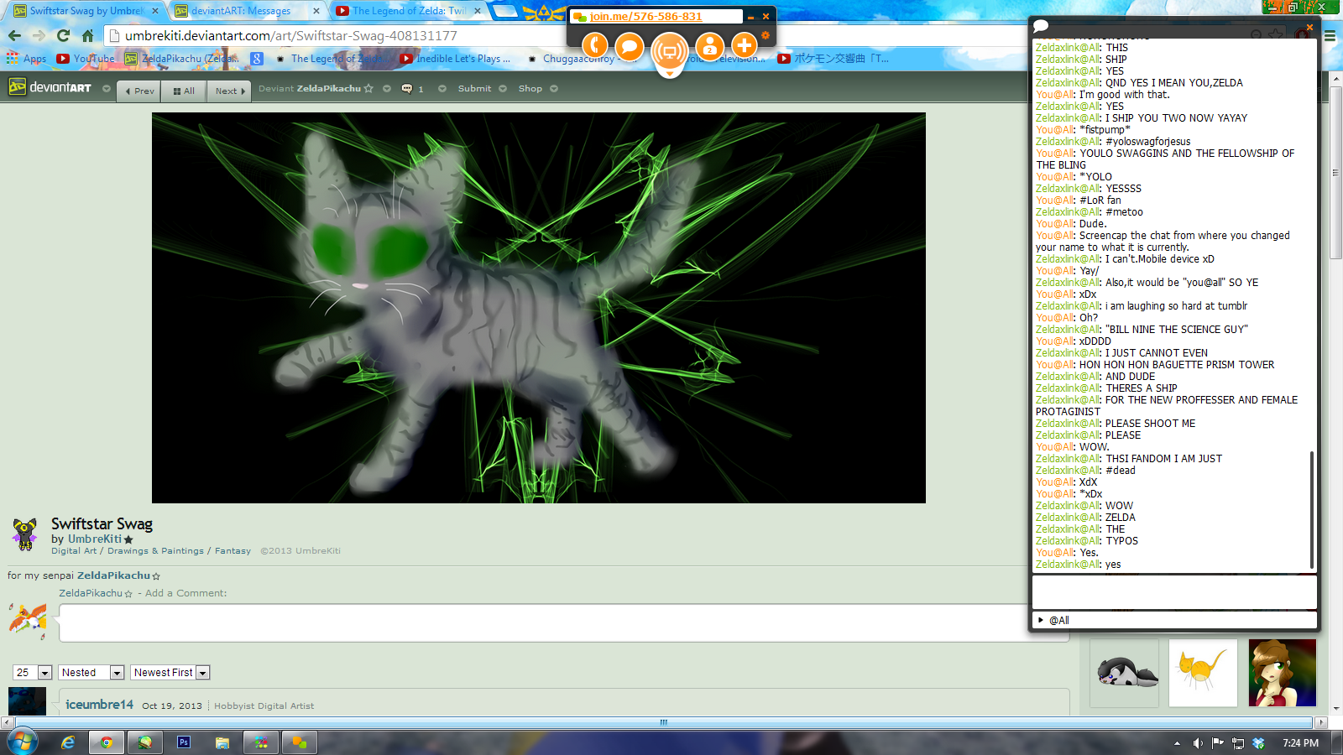Open the 25 comments-per-page dropdown
Screen dimensions: 1343x755
tap(32, 673)
